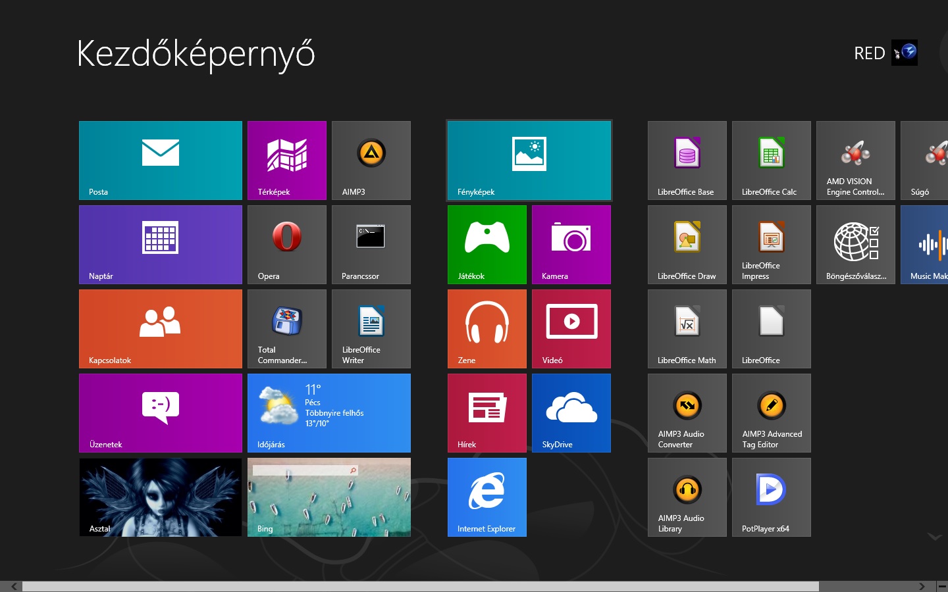This screenshot has height=592, width=948.
Task: Open the Böngészőválasztó browser choice tile
Action: point(856,245)
